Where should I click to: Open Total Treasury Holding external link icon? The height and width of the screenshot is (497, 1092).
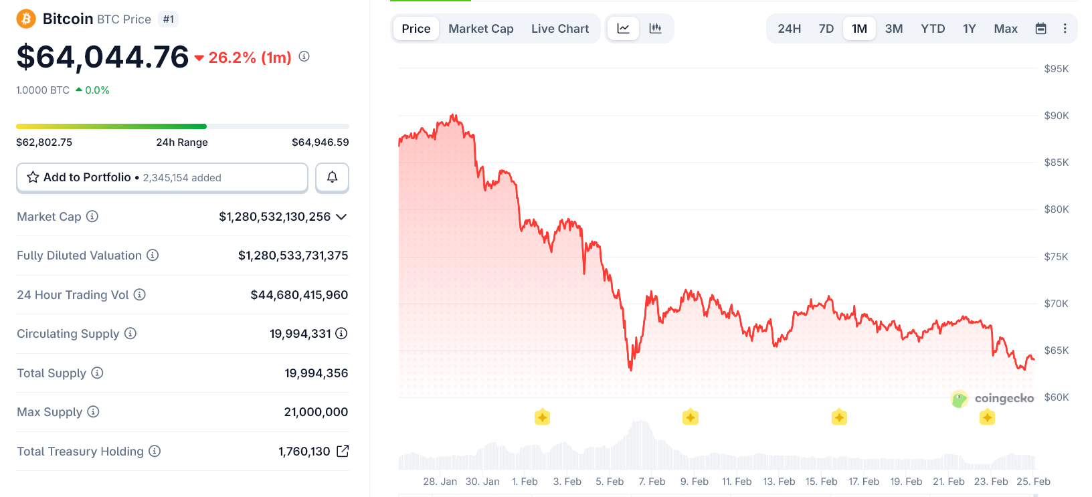click(343, 451)
